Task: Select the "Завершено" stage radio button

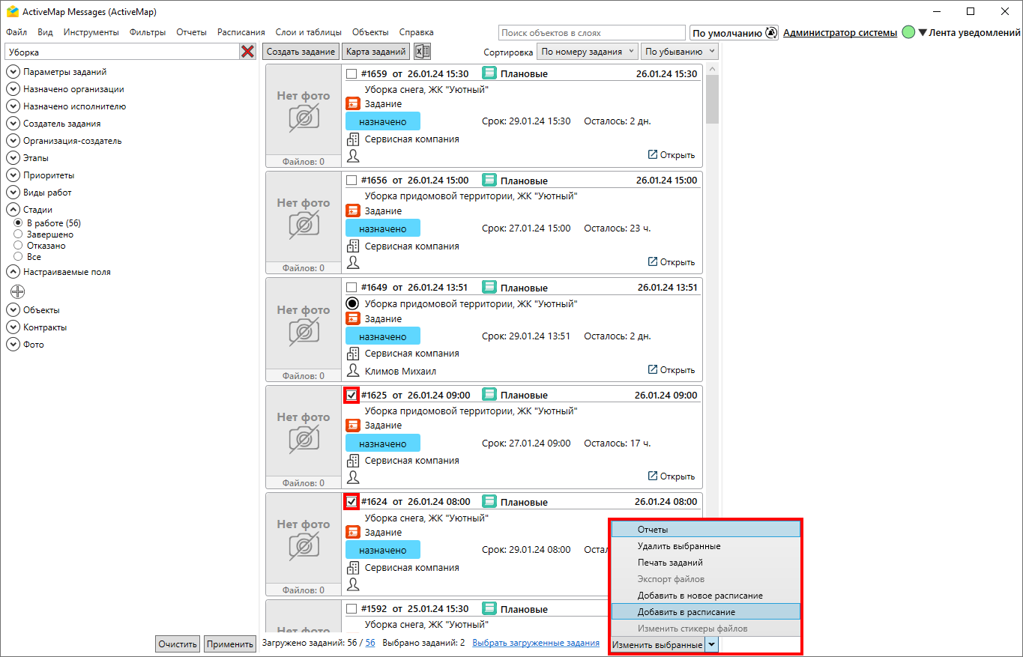Action: [x=18, y=234]
